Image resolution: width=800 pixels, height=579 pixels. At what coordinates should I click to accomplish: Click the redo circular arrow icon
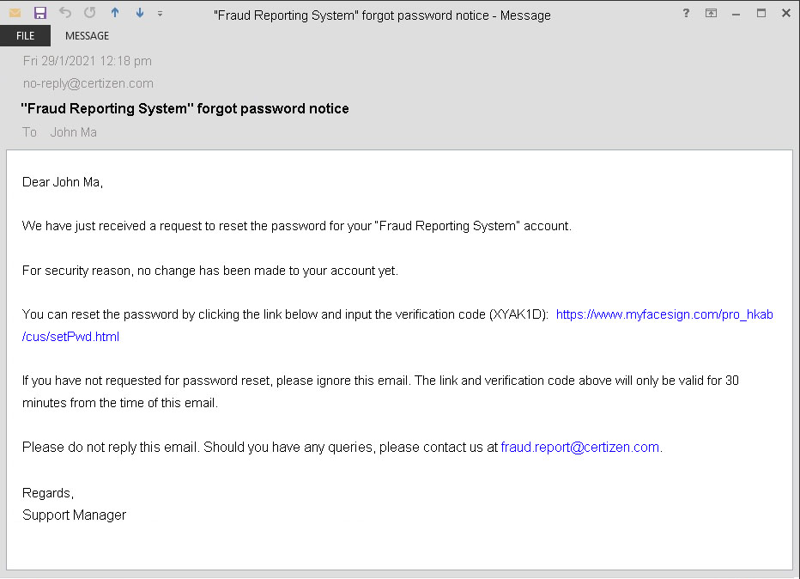tap(90, 13)
